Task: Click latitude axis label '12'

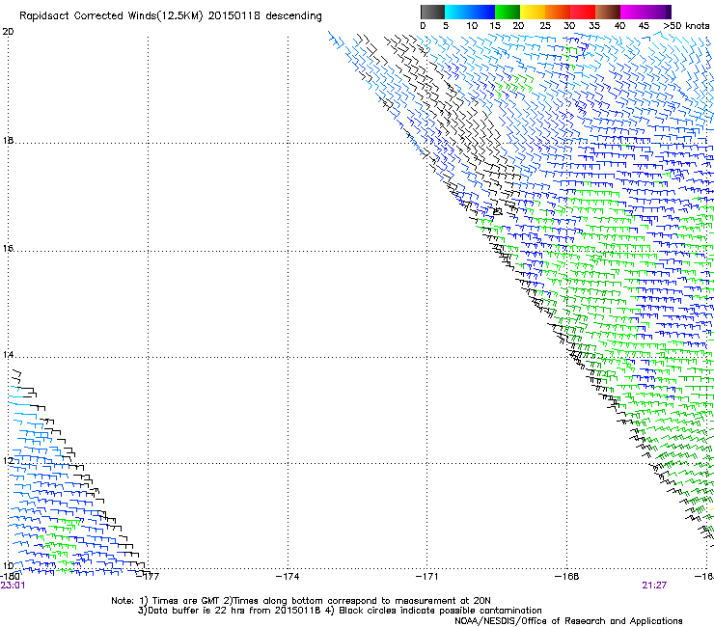Action: point(8,461)
